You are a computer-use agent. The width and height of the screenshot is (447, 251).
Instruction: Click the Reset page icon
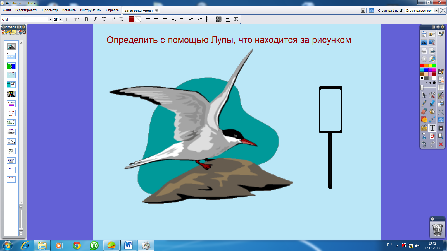pyautogui.click(x=432, y=136)
